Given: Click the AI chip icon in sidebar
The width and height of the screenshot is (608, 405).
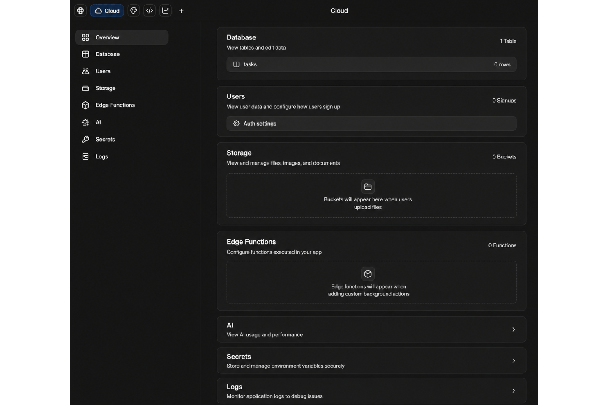Looking at the screenshot, I should click(x=85, y=122).
